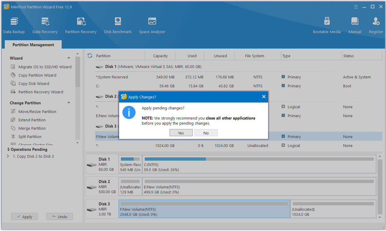
Task: Collapse the Wizard section
Action: (x=69, y=58)
